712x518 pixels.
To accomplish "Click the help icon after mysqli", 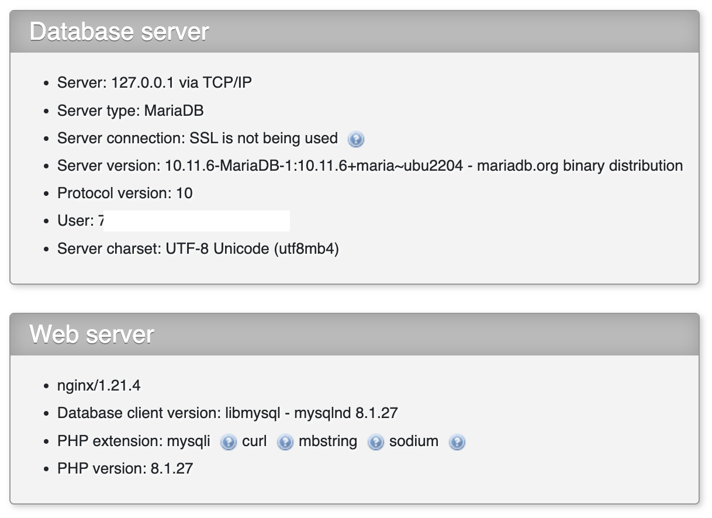I will pyautogui.click(x=229, y=442).
